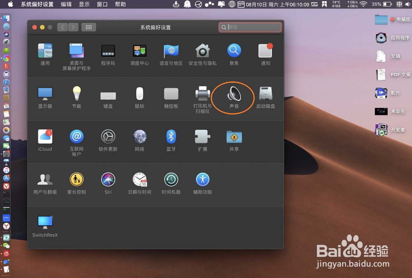Open the 扩展 (Extensions) pane
The height and width of the screenshot is (278, 412).
[203, 140]
